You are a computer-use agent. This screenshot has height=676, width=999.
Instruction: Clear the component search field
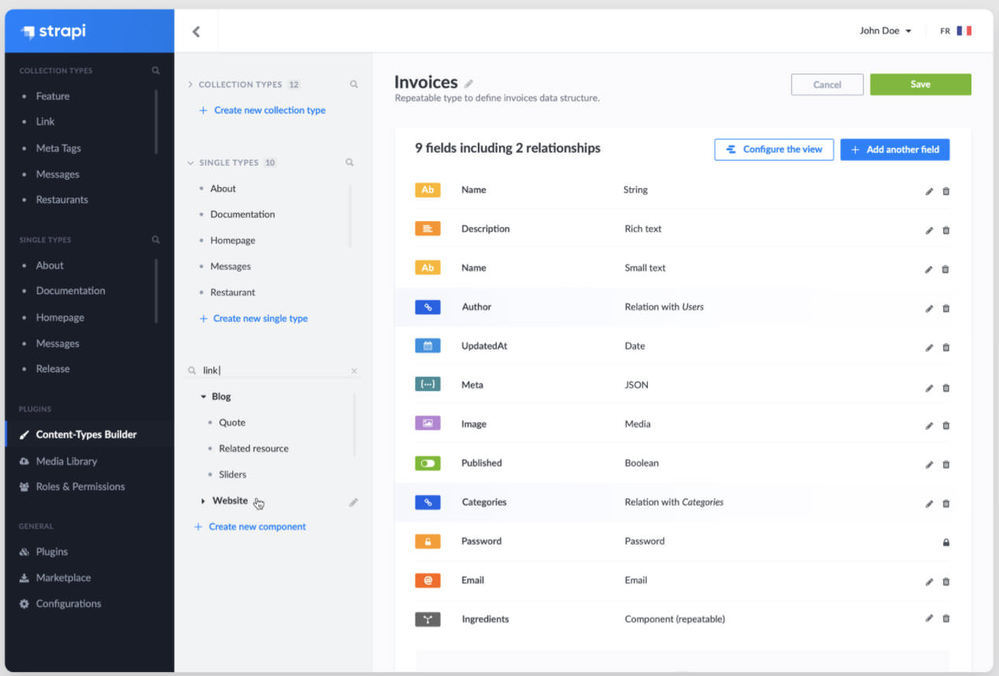point(353,371)
